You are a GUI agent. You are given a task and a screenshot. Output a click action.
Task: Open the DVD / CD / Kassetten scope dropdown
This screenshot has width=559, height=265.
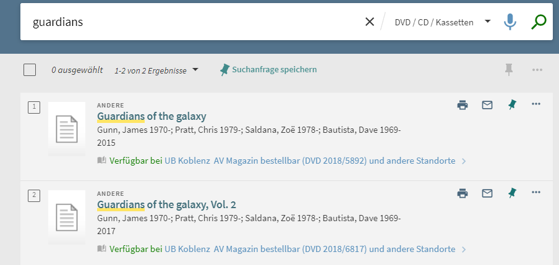click(442, 22)
